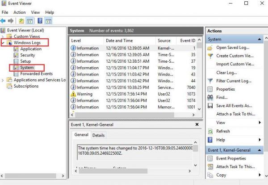Click the Filter Current Log funnel icon
Screen dimensions: 268x185
click(x=210, y=81)
